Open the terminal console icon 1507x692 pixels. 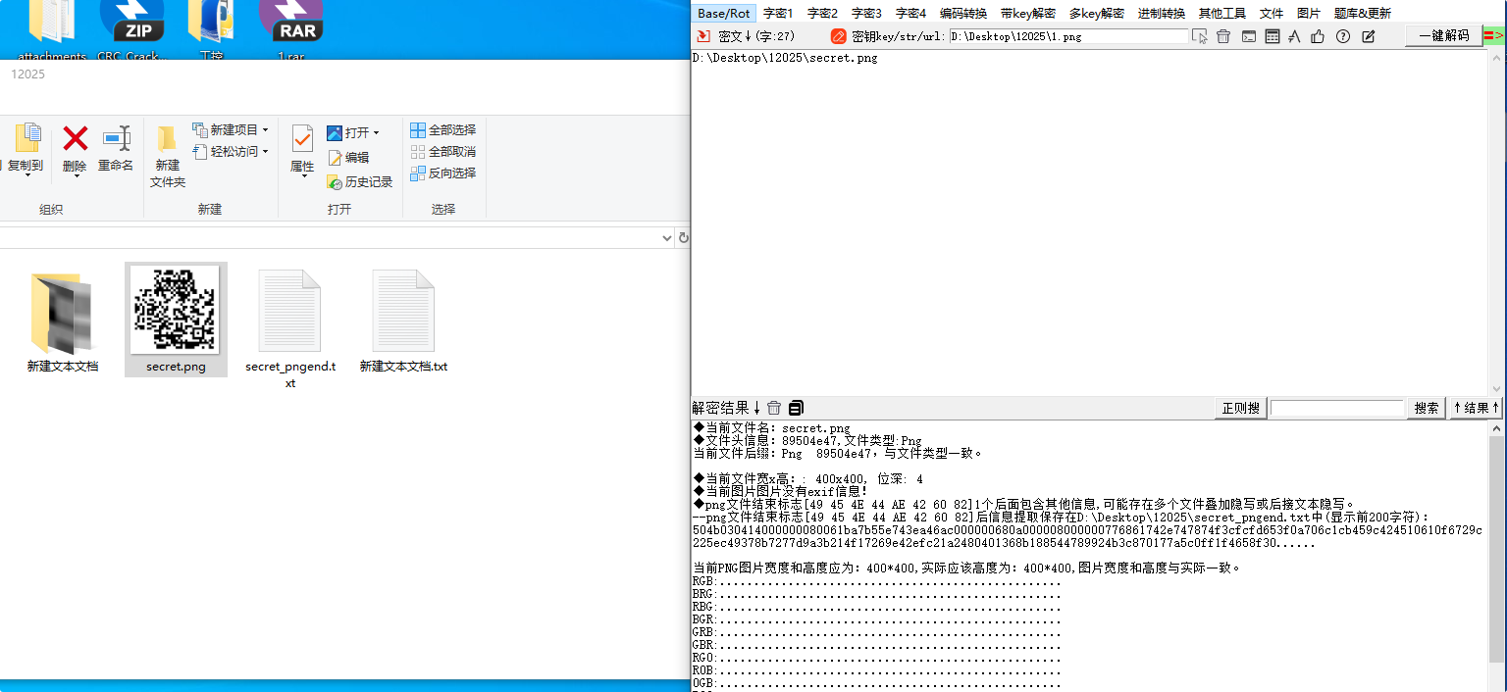[1248, 36]
